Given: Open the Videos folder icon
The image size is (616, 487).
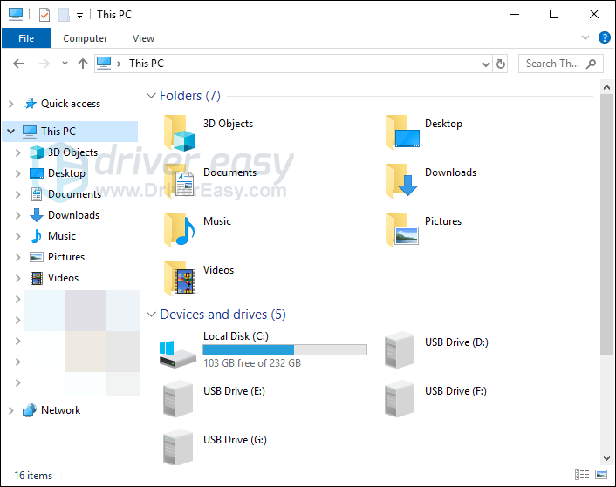Looking at the screenshot, I should point(181,279).
